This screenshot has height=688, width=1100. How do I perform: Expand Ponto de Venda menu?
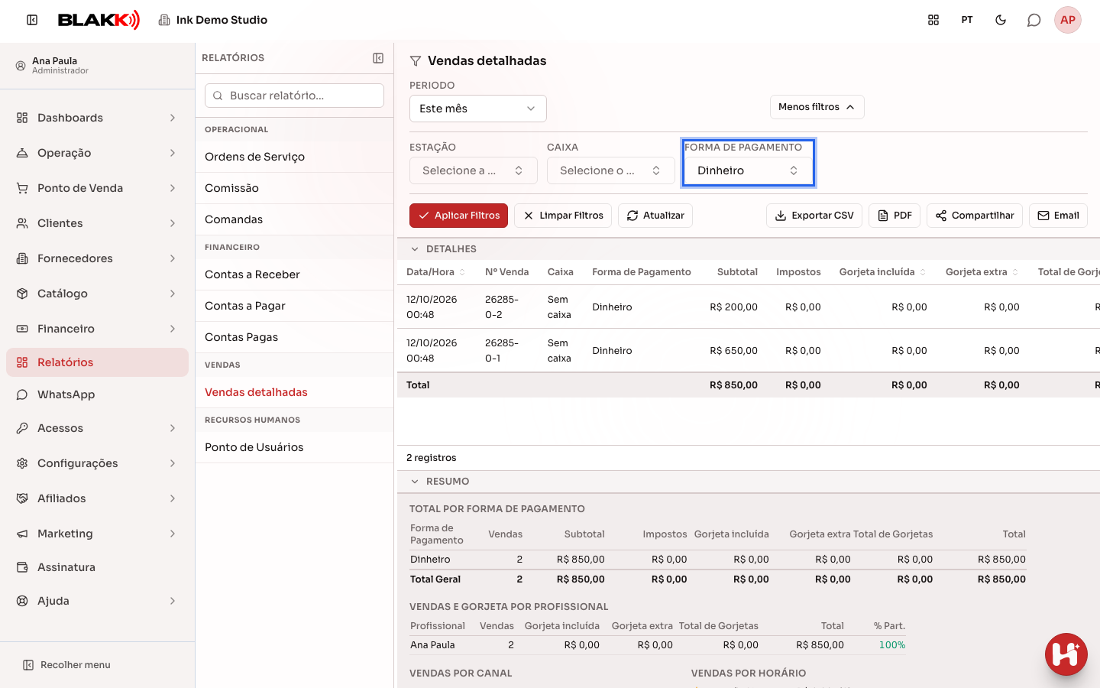97,188
